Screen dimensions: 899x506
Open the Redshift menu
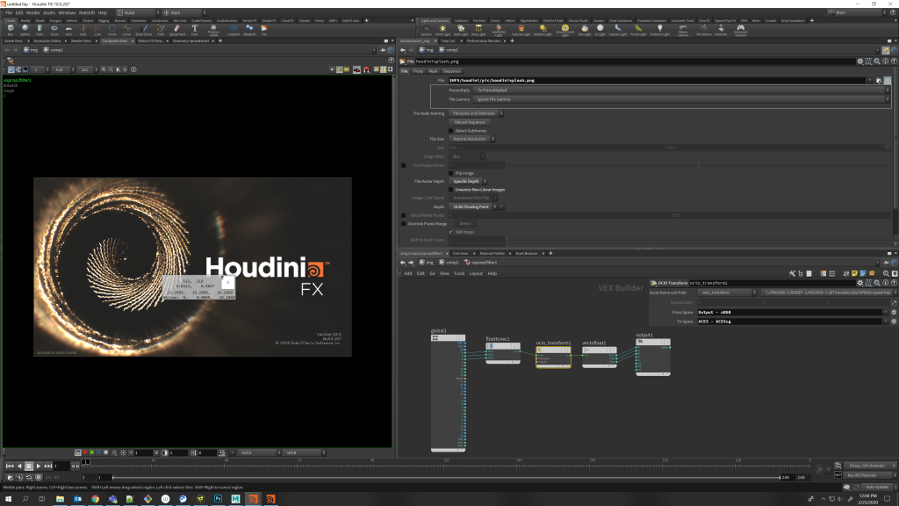pos(87,12)
